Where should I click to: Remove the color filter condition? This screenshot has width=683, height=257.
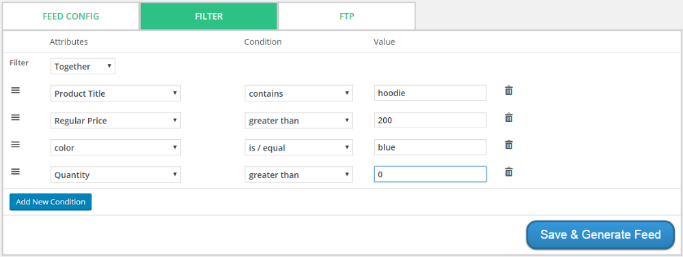click(508, 145)
